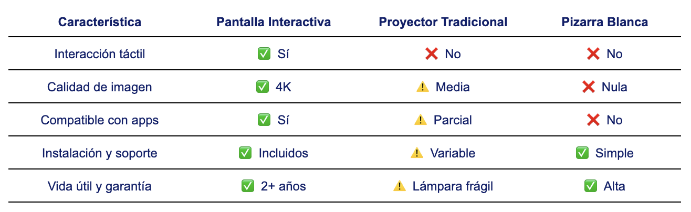Click the green check beside 2+ años
Screen dimensions: 691x212
click(x=247, y=186)
